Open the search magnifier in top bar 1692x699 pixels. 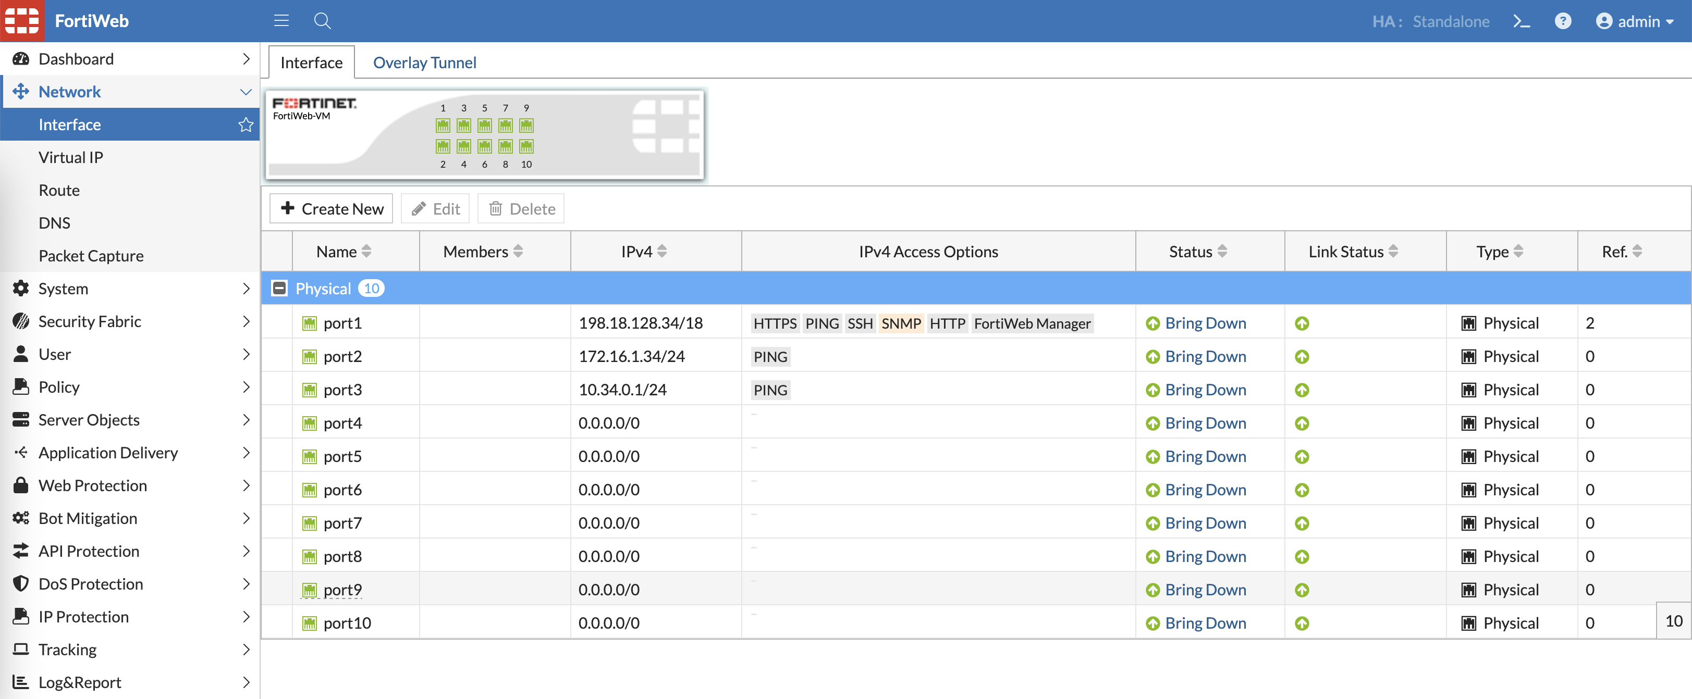click(322, 21)
